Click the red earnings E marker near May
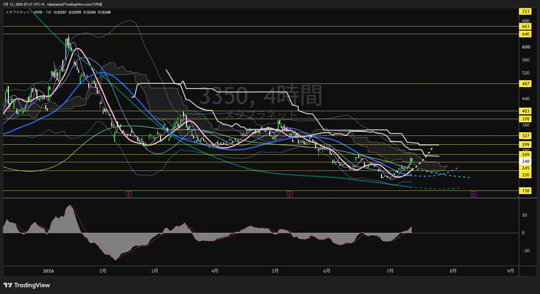The width and height of the screenshot is (540, 294). [x=290, y=194]
